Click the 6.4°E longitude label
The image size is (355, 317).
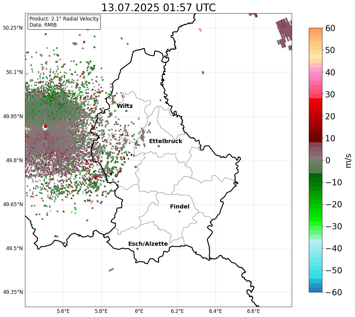(215, 311)
